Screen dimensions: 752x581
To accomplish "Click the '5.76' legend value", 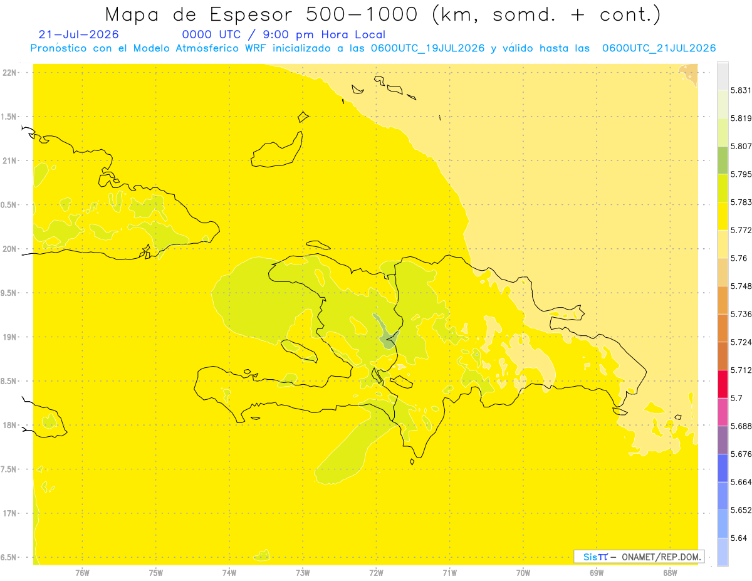I will pyautogui.click(x=739, y=258).
